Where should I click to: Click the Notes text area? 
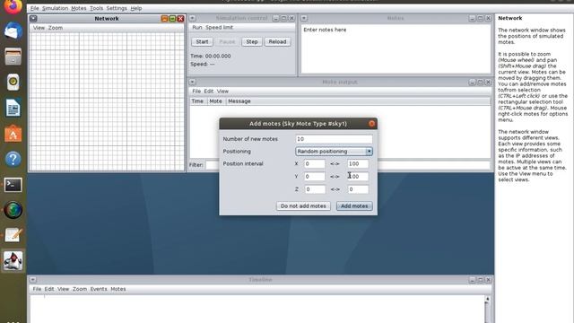[x=396, y=48]
